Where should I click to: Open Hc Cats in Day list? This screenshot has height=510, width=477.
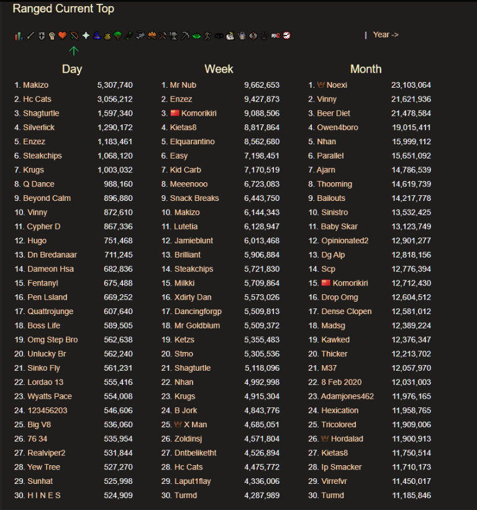click(37, 99)
